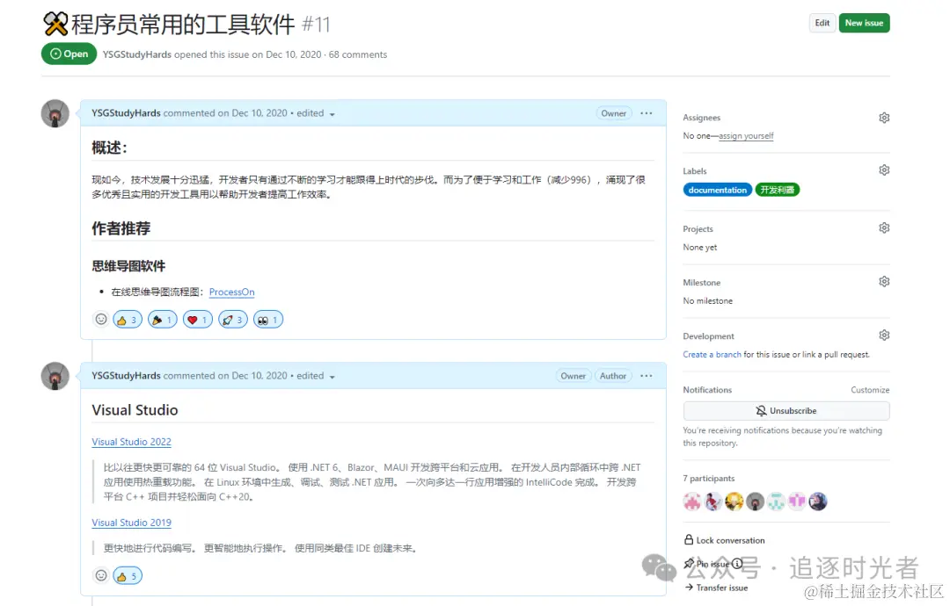The width and height of the screenshot is (950, 606).
Task: Open the Visual Studio comment's three-dot menu
Action: pyautogui.click(x=647, y=376)
